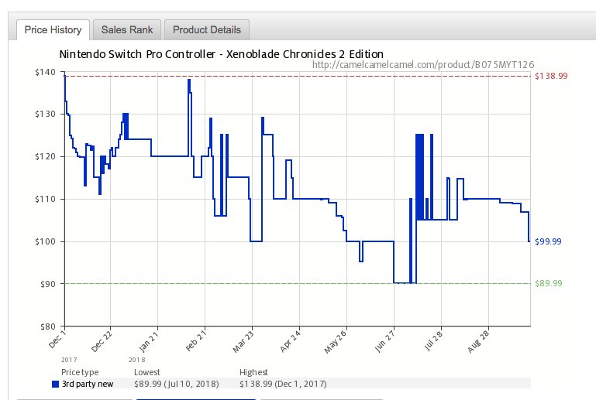The image size is (596, 400).
Task: Click the $80 y-axis label
Action: pos(48,326)
